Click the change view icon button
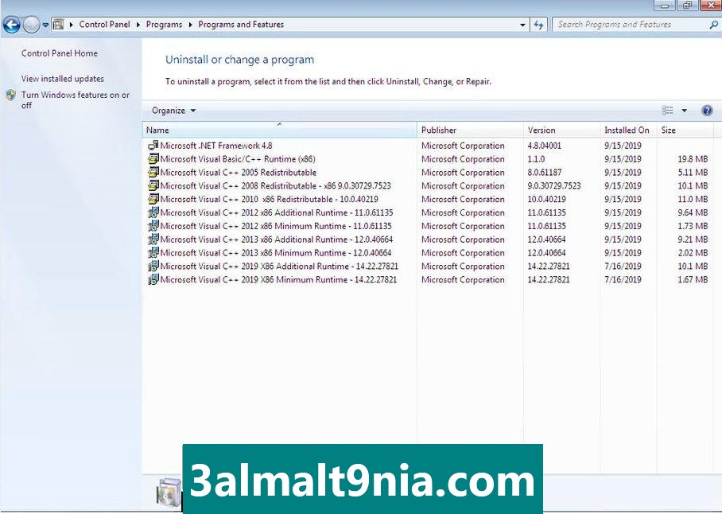 click(667, 111)
